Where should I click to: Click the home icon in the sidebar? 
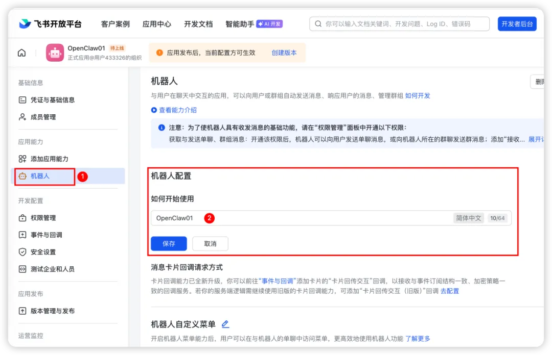point(21,53)
